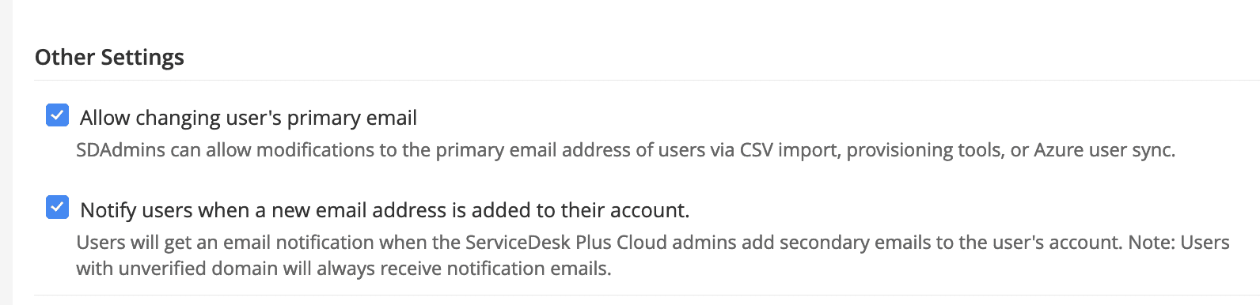Select the Other Settings section heading
Viewport: 1260px width, 305px height.
109,58
